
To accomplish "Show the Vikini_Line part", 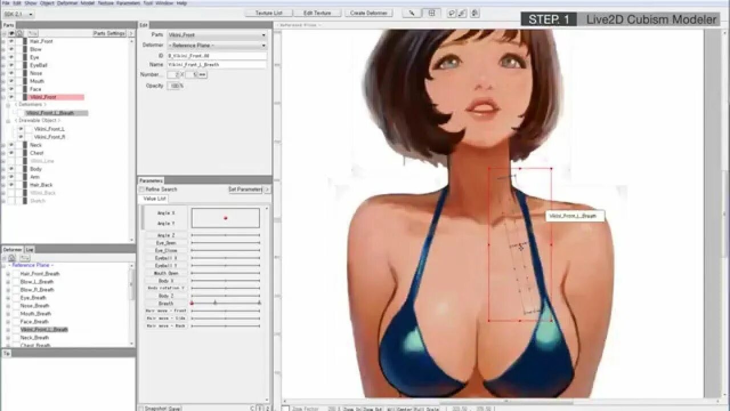I will pos(11,161).
